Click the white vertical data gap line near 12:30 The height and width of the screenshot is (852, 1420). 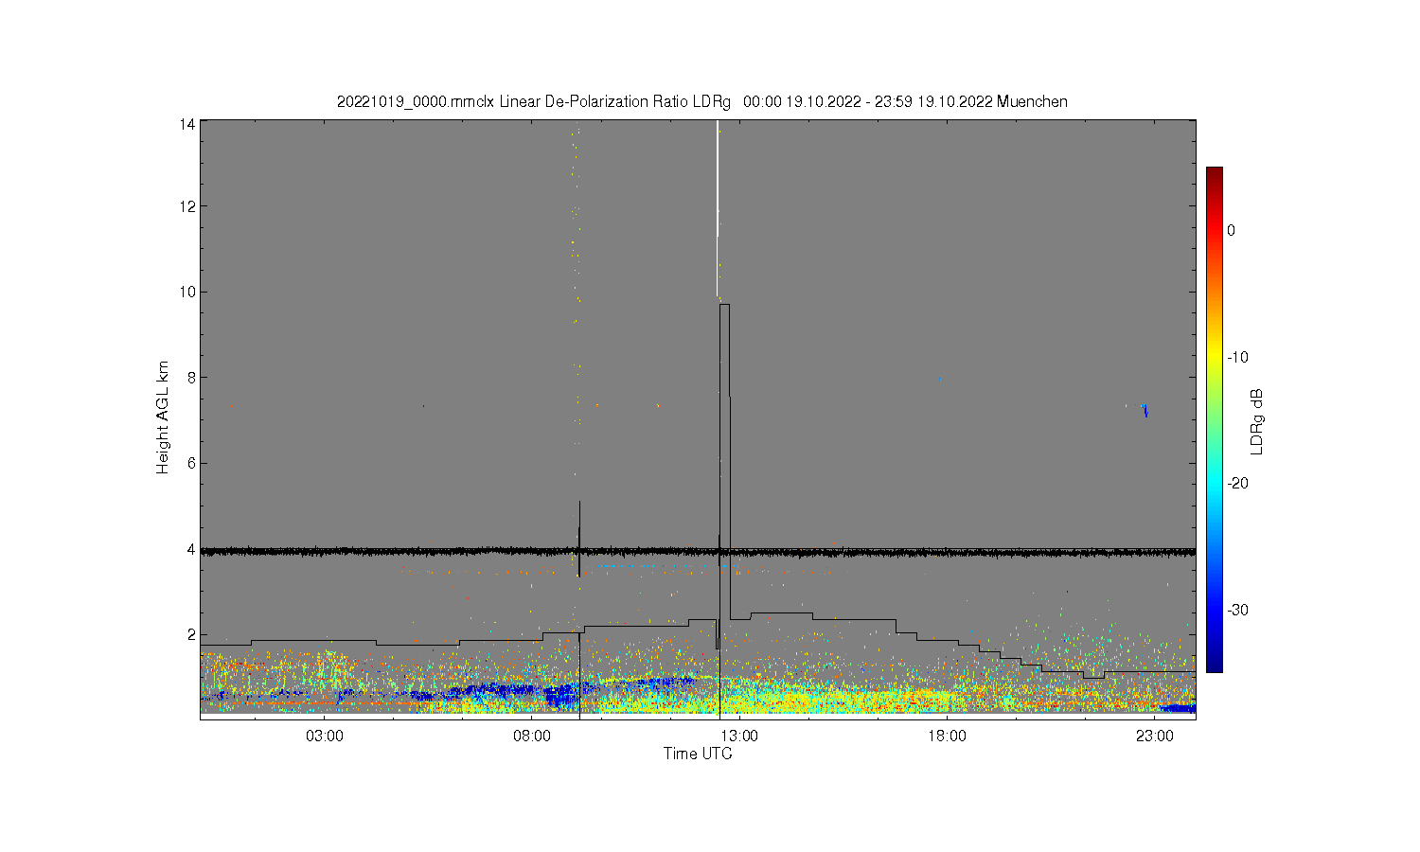[x=718, y=208]
